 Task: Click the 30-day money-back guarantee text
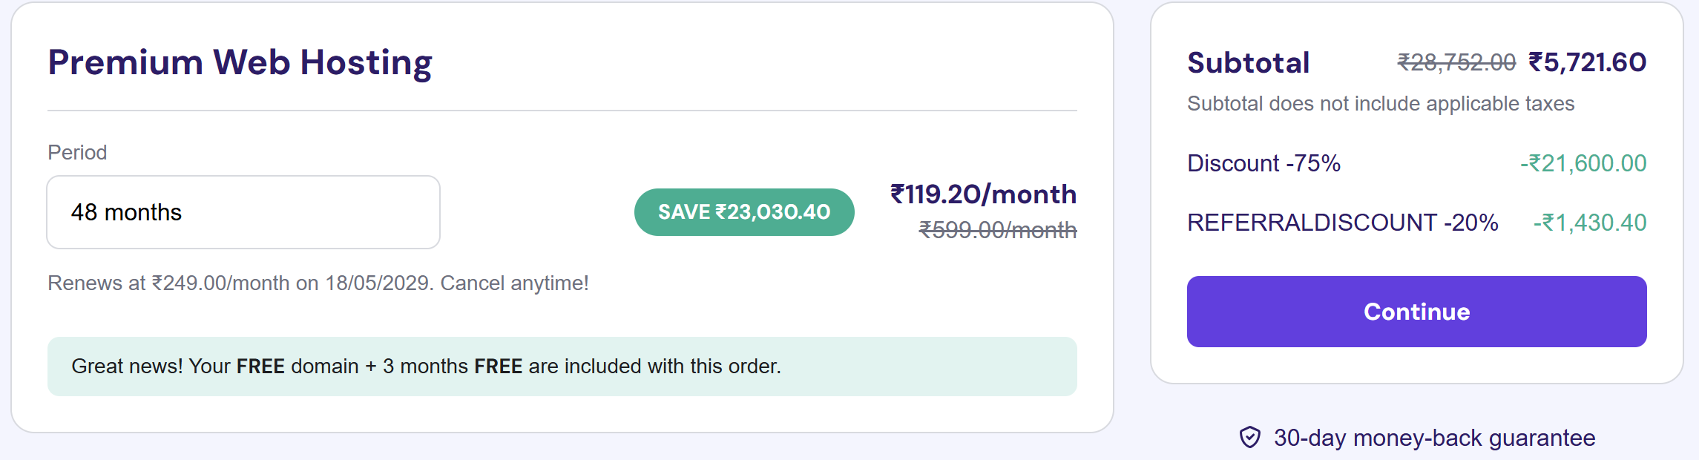(x=1433, y=438)
